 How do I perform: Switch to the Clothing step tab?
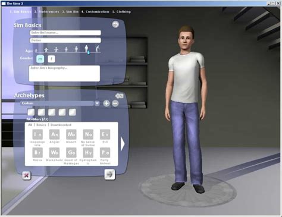tap(121, 12)
